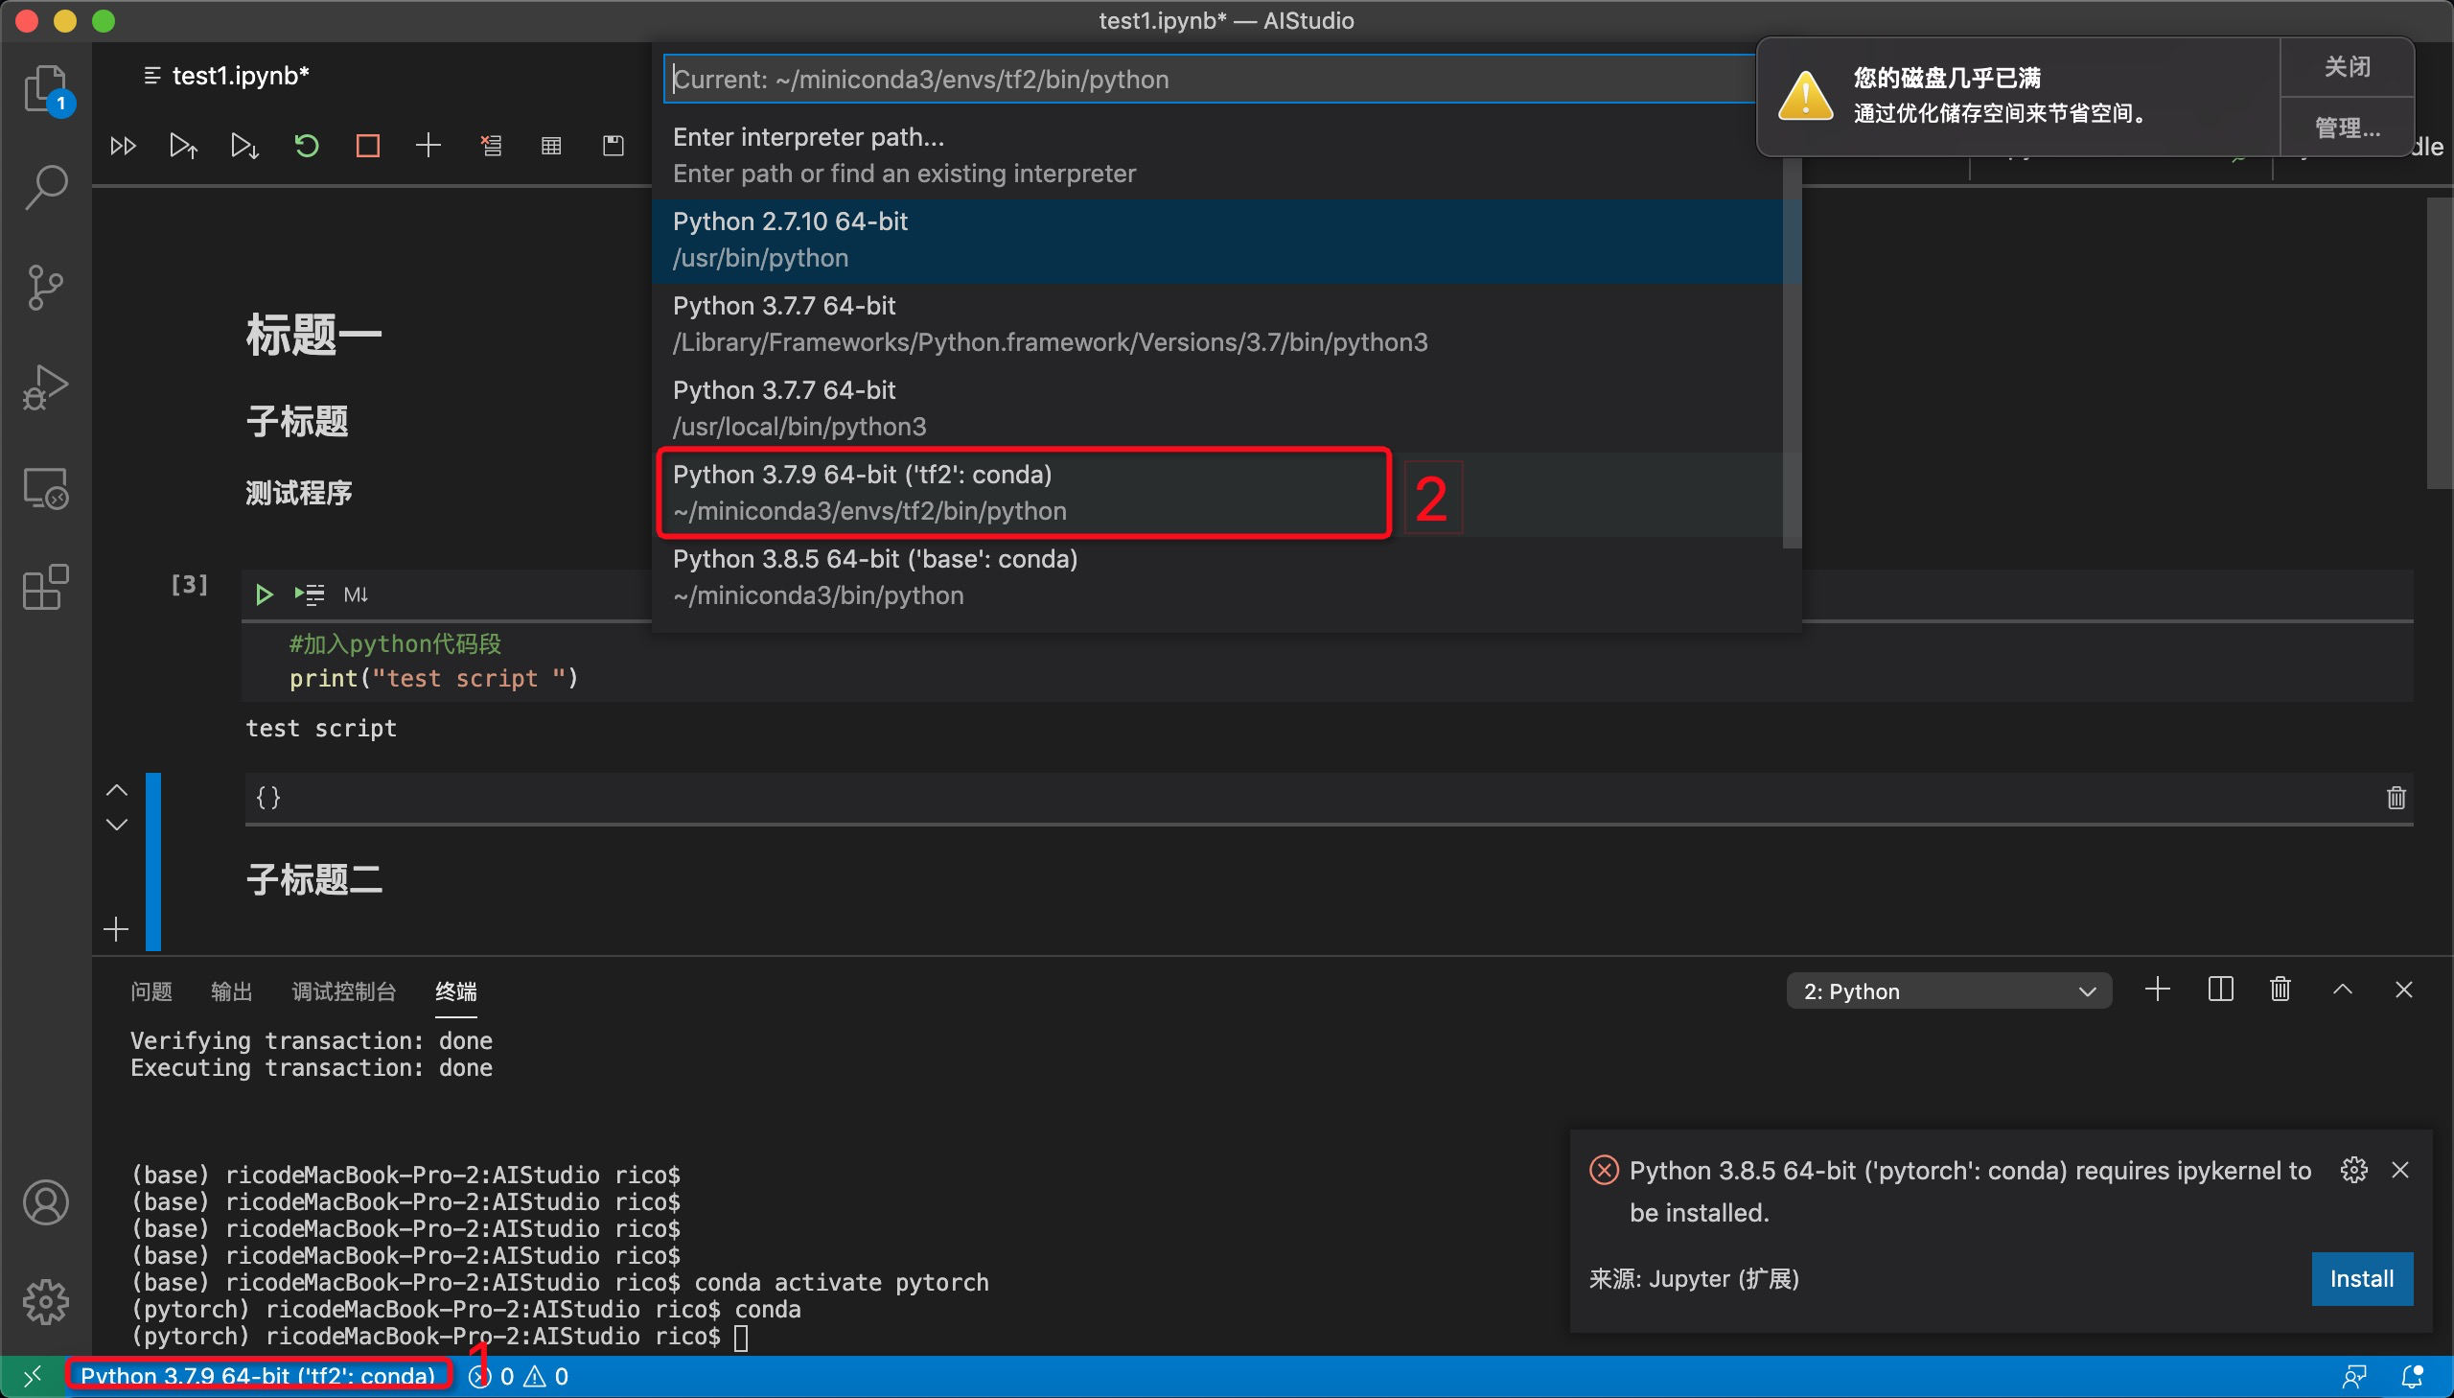Interrupt the kernel with the stop square

click(x=367, y=146)
